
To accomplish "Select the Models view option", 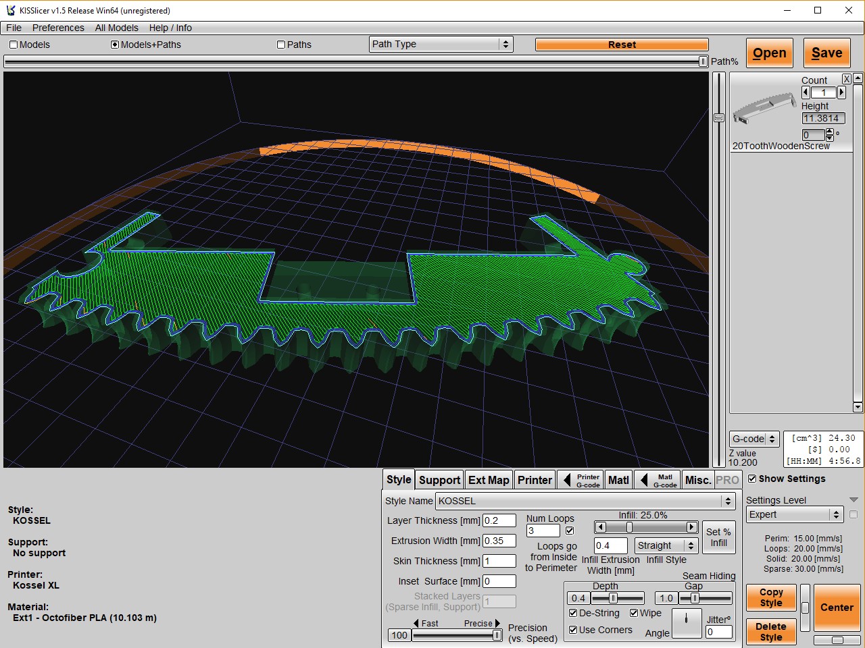I will [14, 45].
